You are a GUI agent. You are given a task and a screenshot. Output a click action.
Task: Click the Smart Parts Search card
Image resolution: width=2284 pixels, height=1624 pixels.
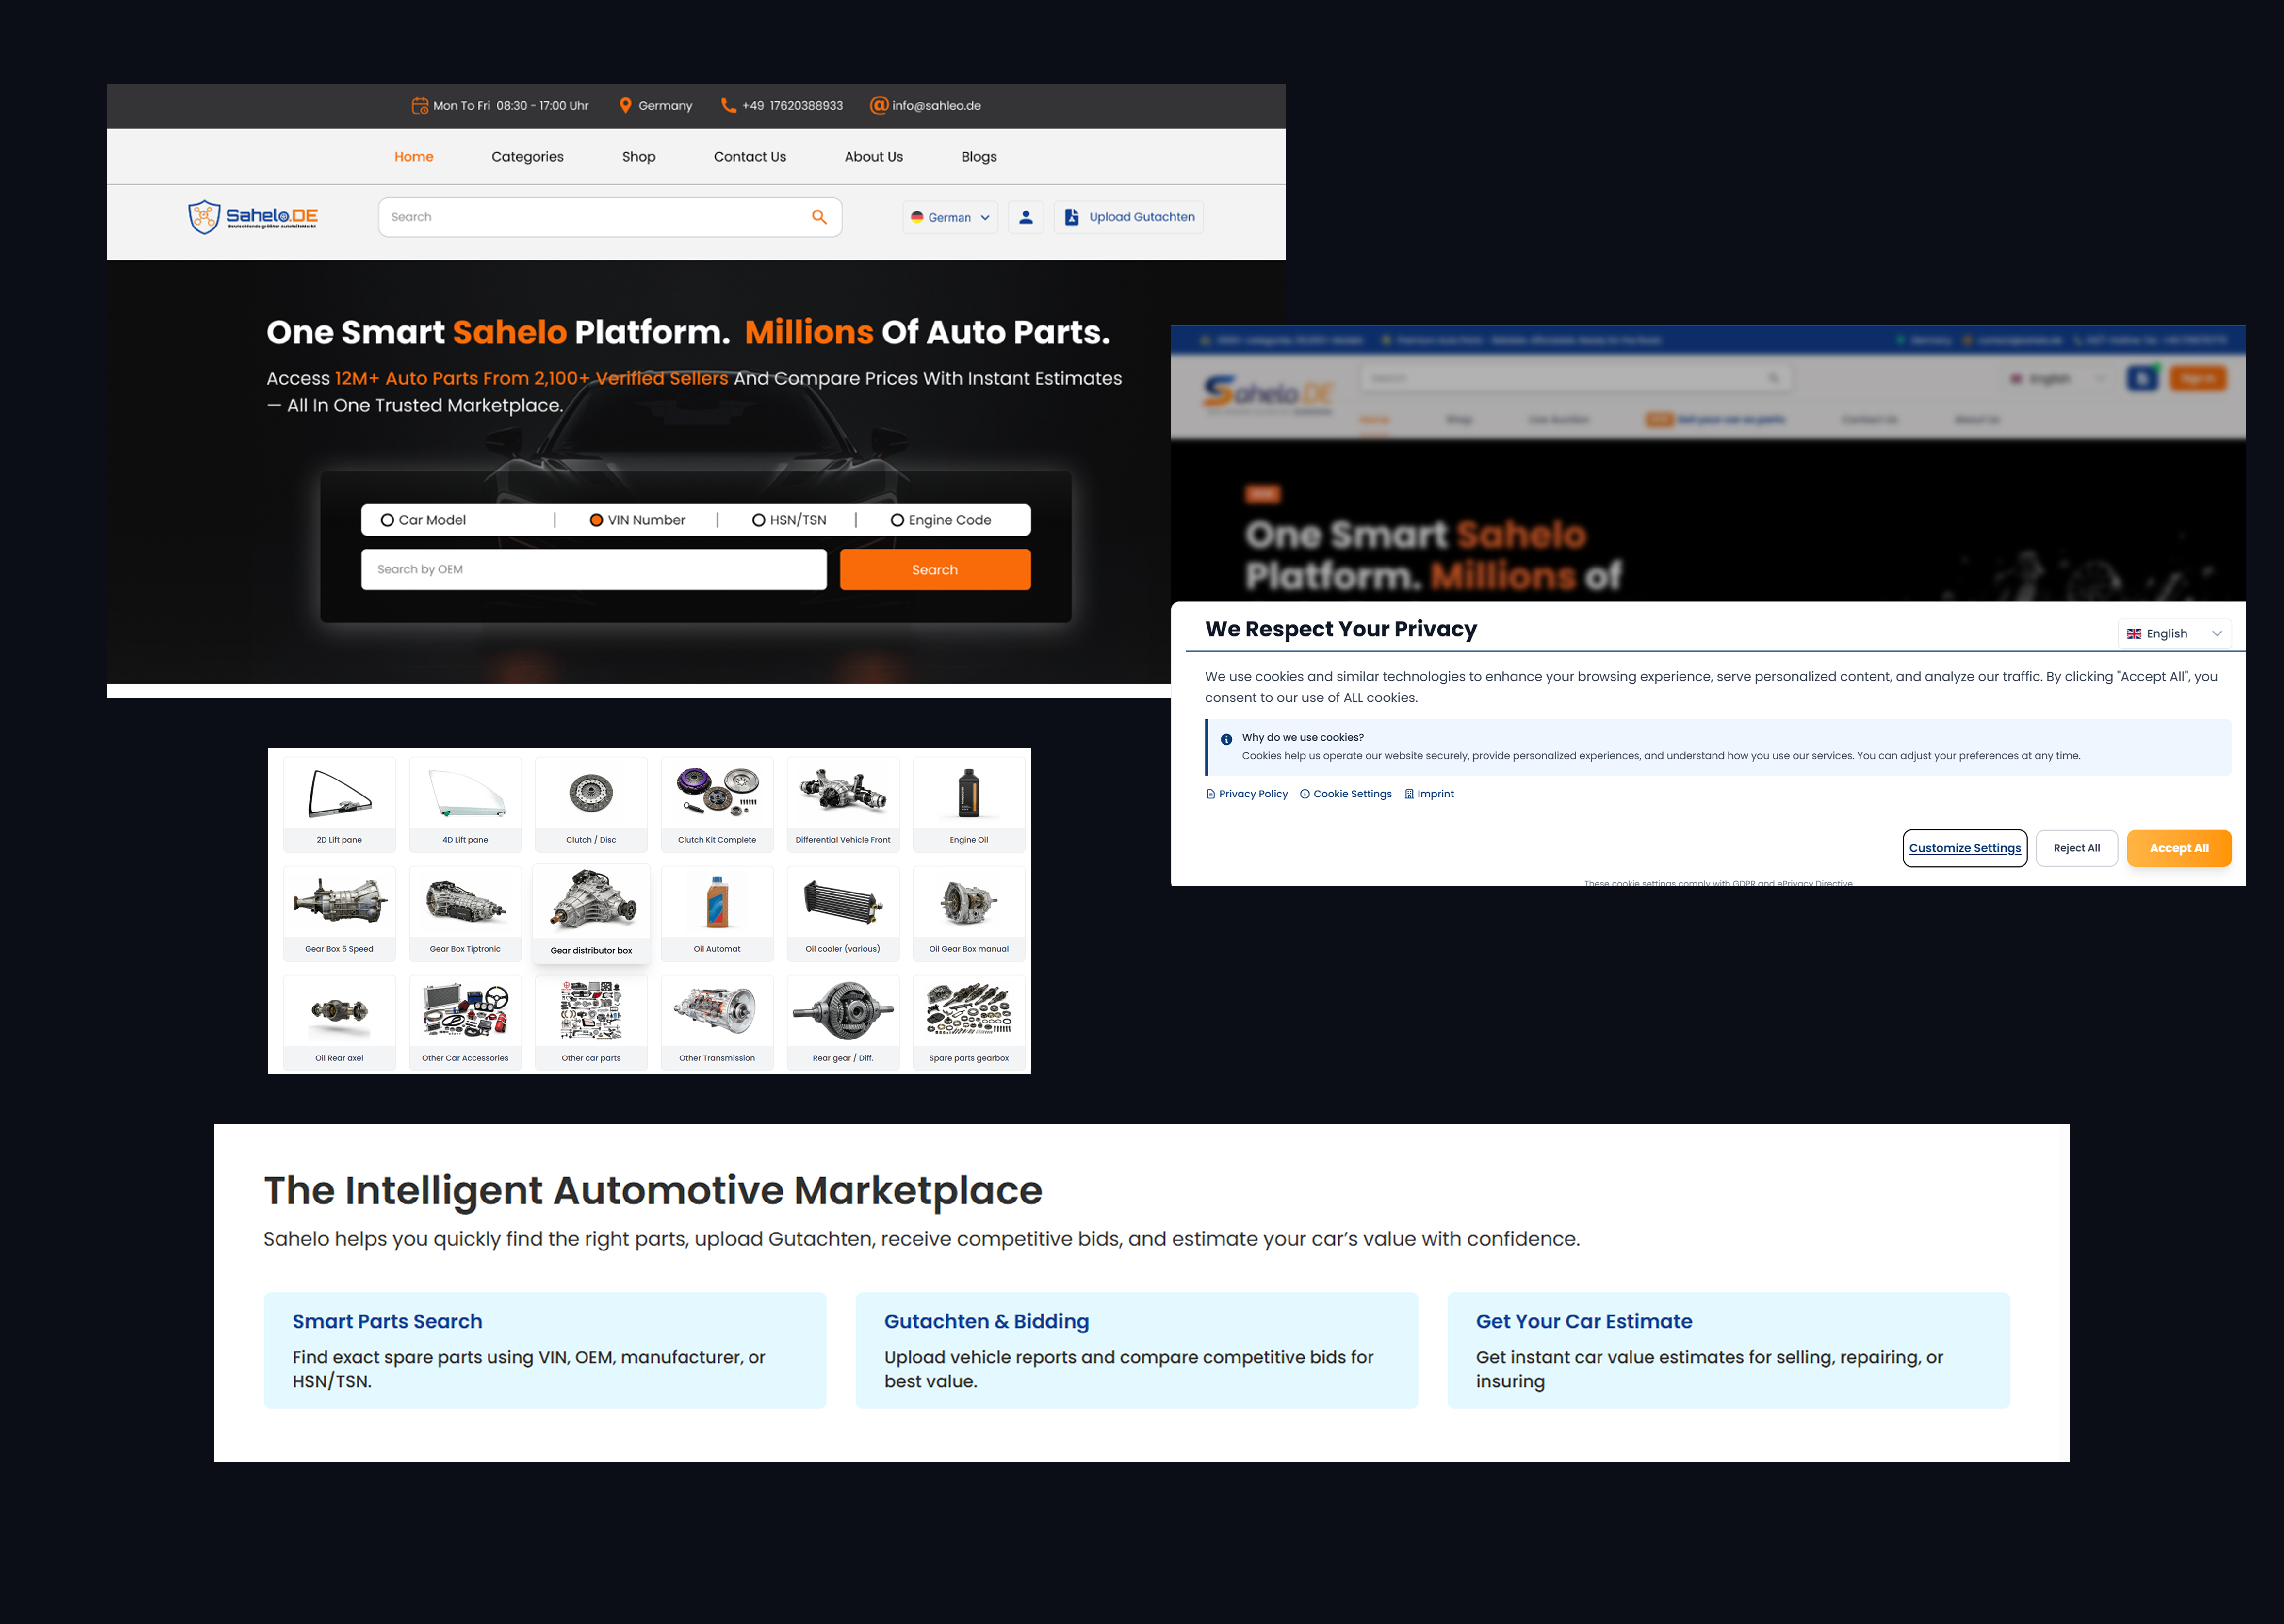coord(545,1350)
